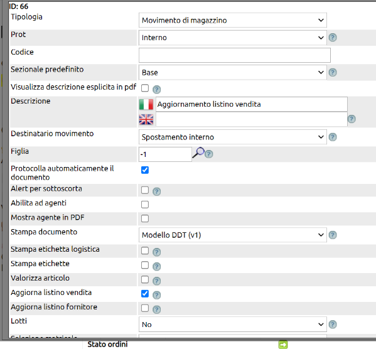Open the Stampa documento model dropdown

click(x=233, y=235)
